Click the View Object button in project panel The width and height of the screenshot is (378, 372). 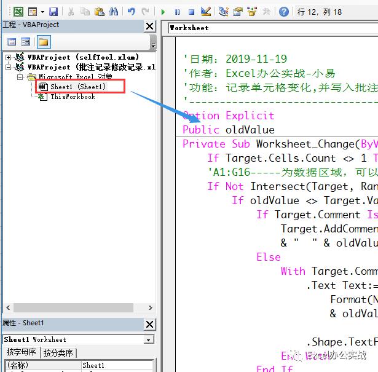[x=26, y=42]
